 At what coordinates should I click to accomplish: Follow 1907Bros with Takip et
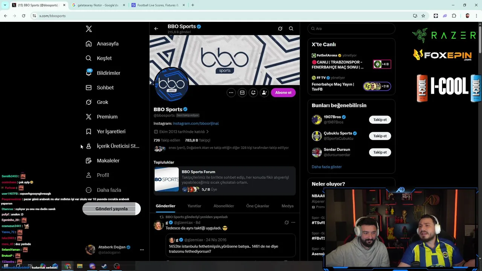(380, 120)
